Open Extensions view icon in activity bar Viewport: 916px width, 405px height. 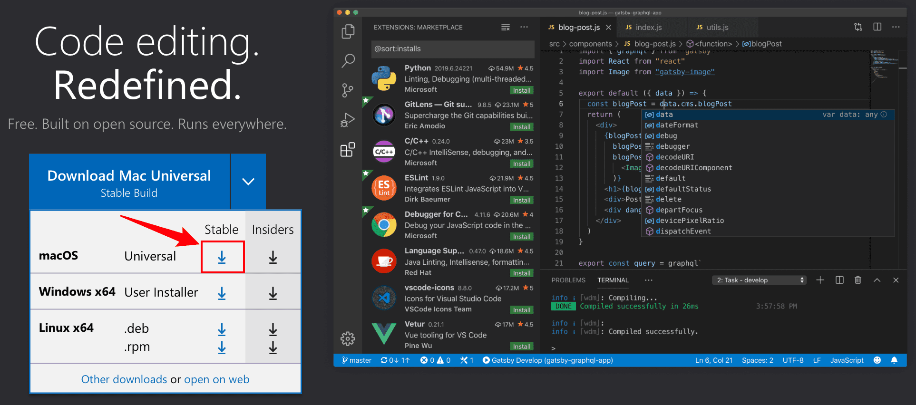pyautogui.click(x=348, y=150)
